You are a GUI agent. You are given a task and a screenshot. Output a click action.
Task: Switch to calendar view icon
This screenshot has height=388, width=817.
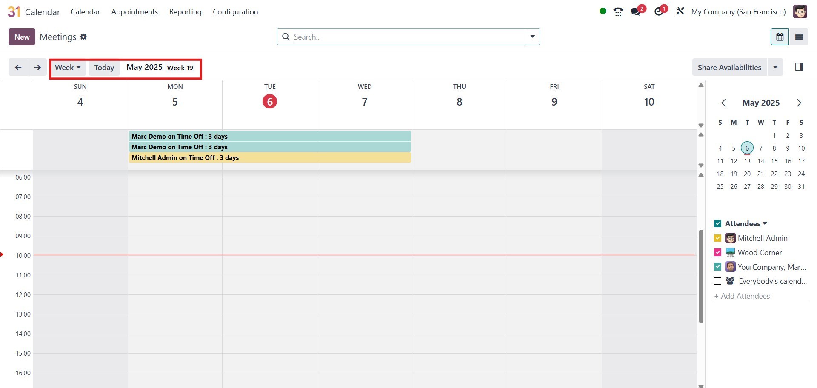point(780,37)
